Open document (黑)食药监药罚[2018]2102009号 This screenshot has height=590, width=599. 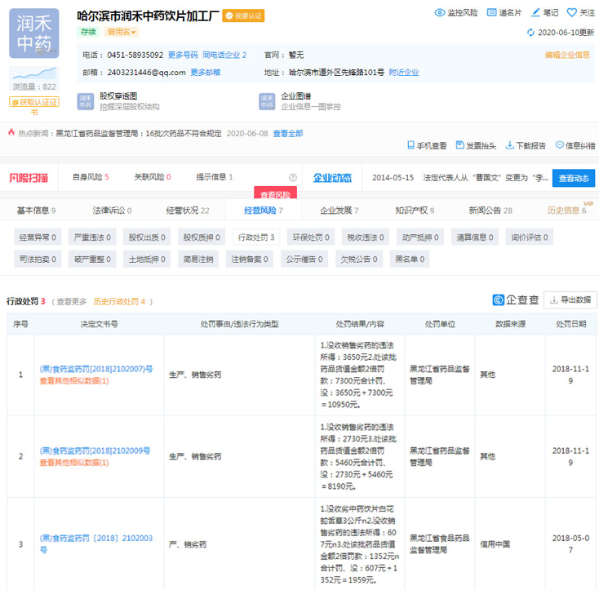pos(95,450)
